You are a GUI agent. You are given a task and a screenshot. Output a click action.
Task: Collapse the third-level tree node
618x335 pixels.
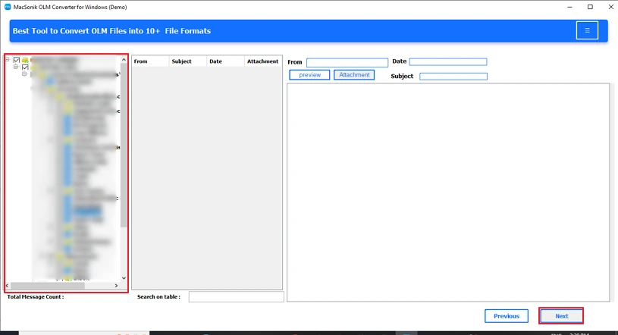(24, 74)
